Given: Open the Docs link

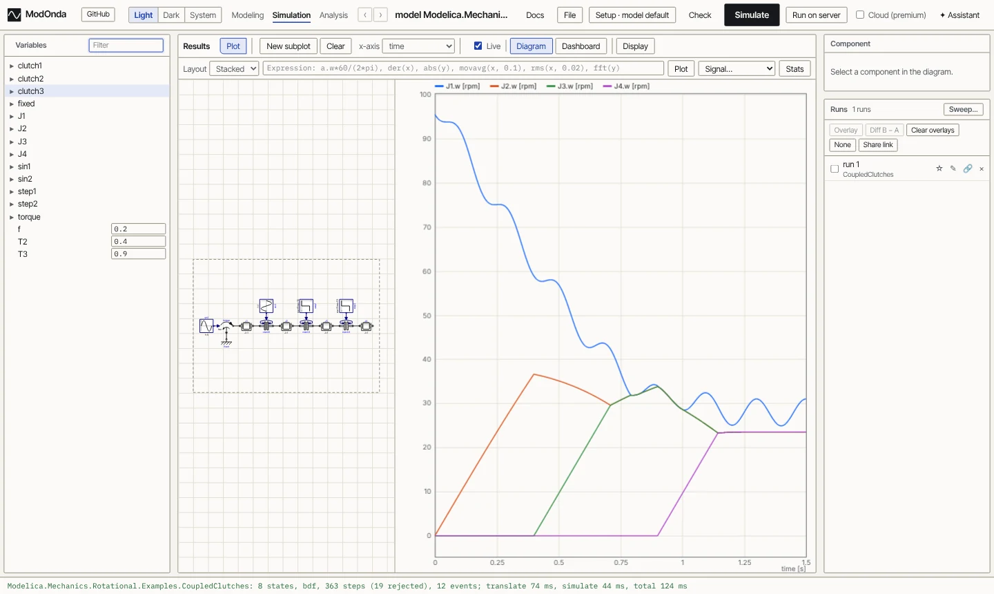Looking at the screenshot, I should (x=535, y=15).
